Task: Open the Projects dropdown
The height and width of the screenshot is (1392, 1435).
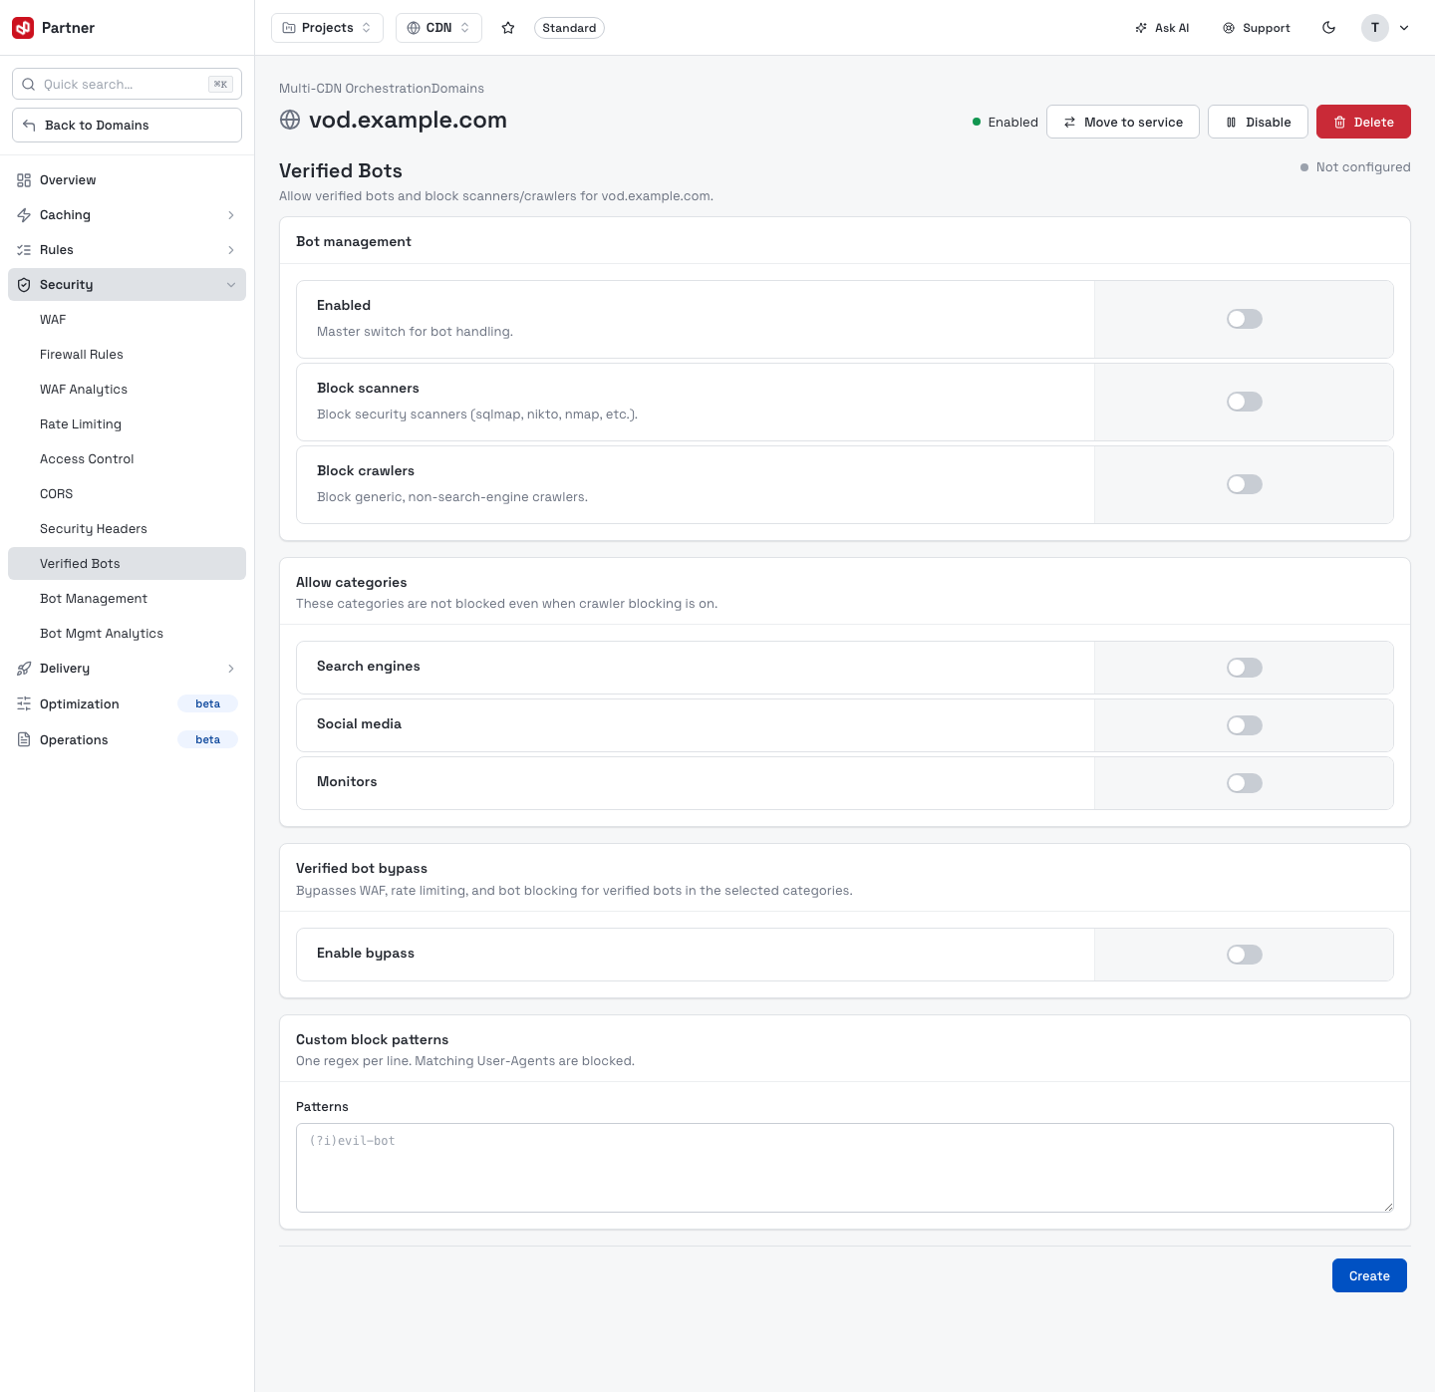Action: [327, 28]
